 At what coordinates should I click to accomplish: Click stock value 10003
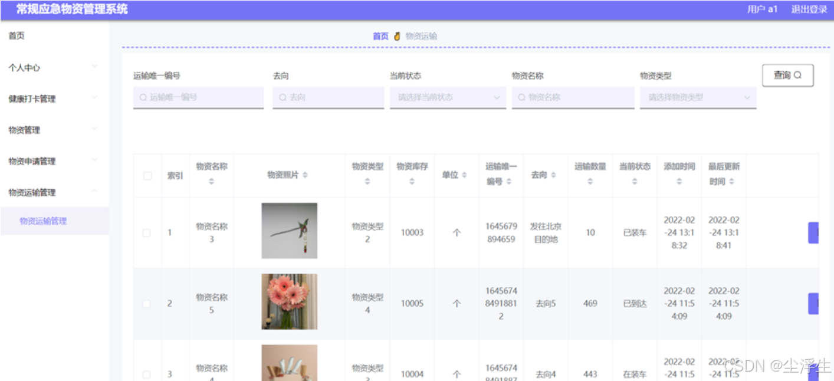pyautogui.click(x=412, y=233)
